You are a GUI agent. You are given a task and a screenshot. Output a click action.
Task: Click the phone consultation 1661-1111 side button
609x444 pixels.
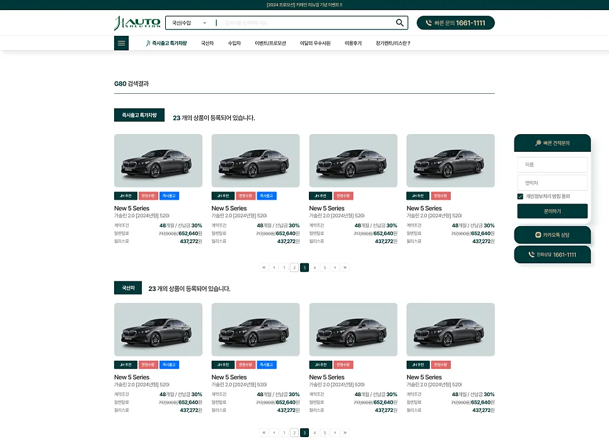(552, 254)
